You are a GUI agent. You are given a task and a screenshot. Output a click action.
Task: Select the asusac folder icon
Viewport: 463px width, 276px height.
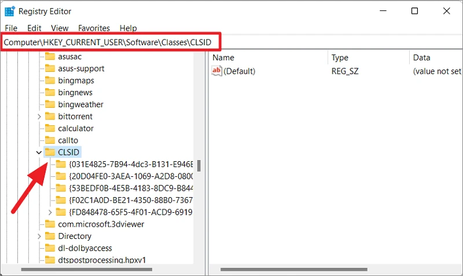pos(50,56)
